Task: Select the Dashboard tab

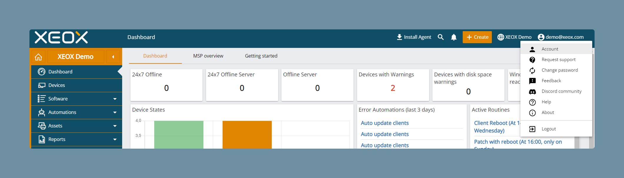Action: [155, 56]
